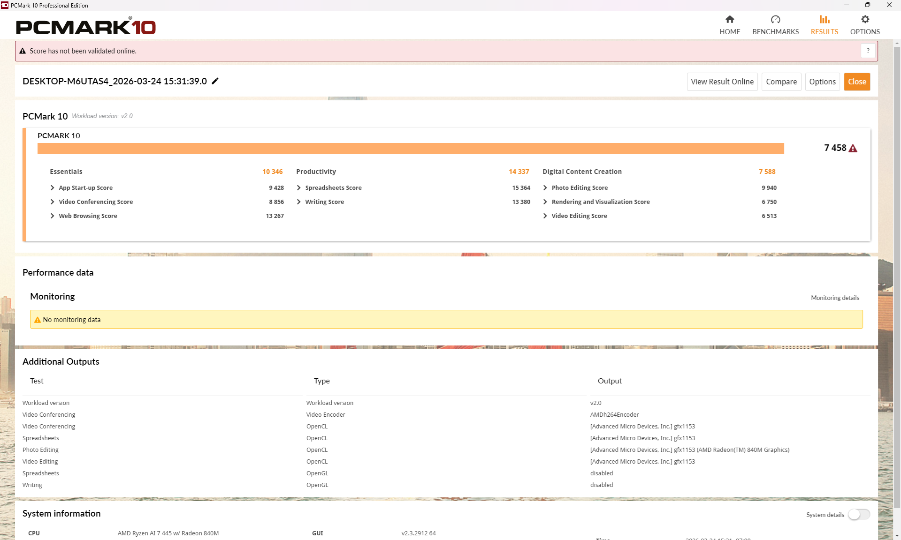Image resolution: width=901 pixels, height=540 pixels.
Task: Expand Spreadsheets Score details
Action: pos(299,188)
